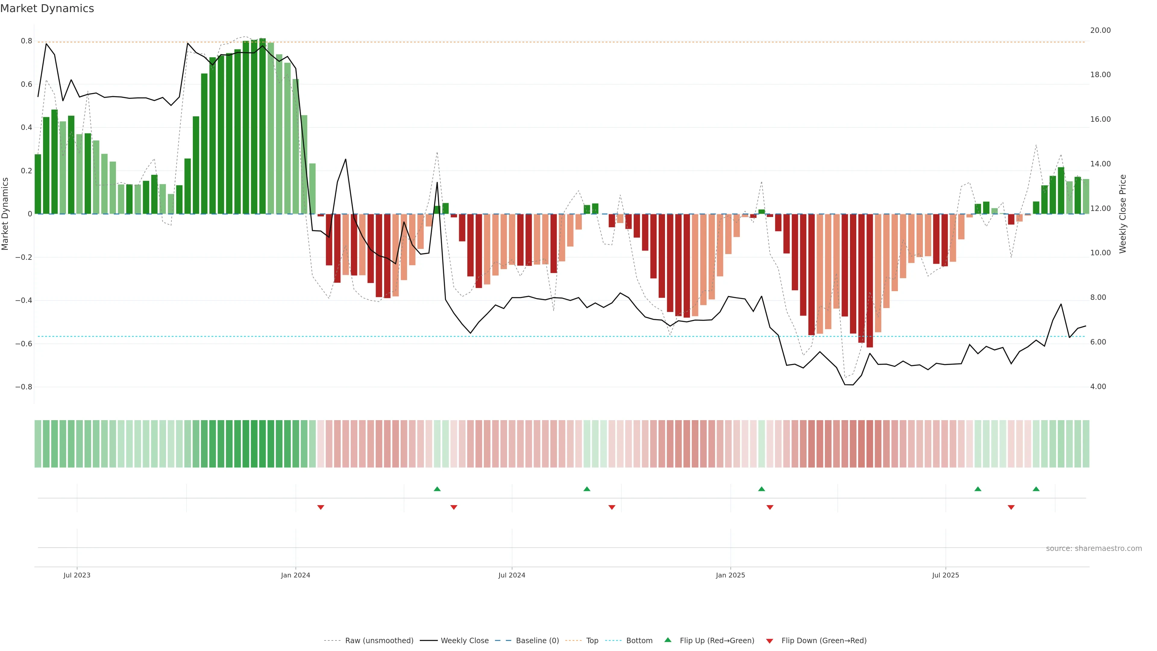The width and height of the screenshot is (1157, 651).
Task: Toggle the Top legend entry
Action: coord(592,641)
